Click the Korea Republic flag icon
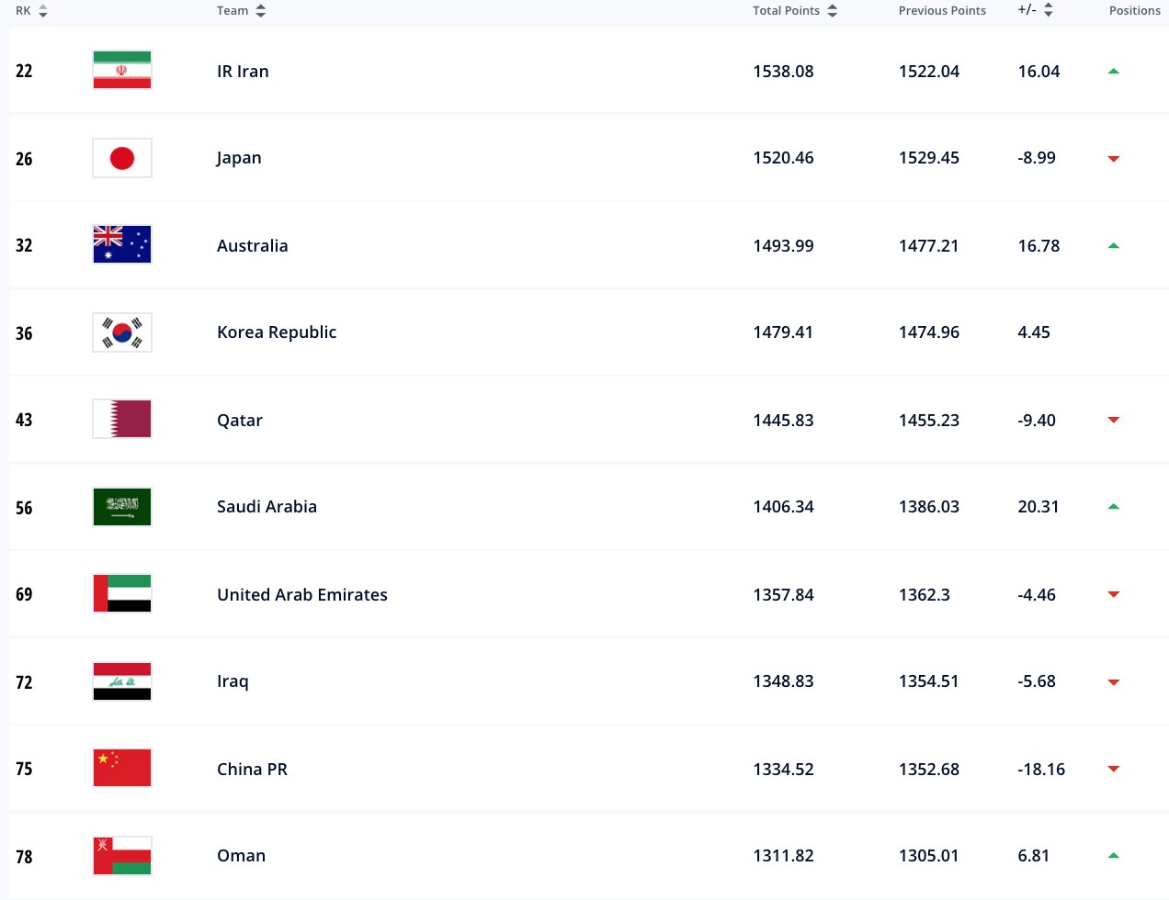 click(122, 332)
